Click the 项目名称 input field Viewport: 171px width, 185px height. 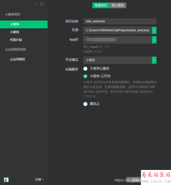click(x=120, y=21)
